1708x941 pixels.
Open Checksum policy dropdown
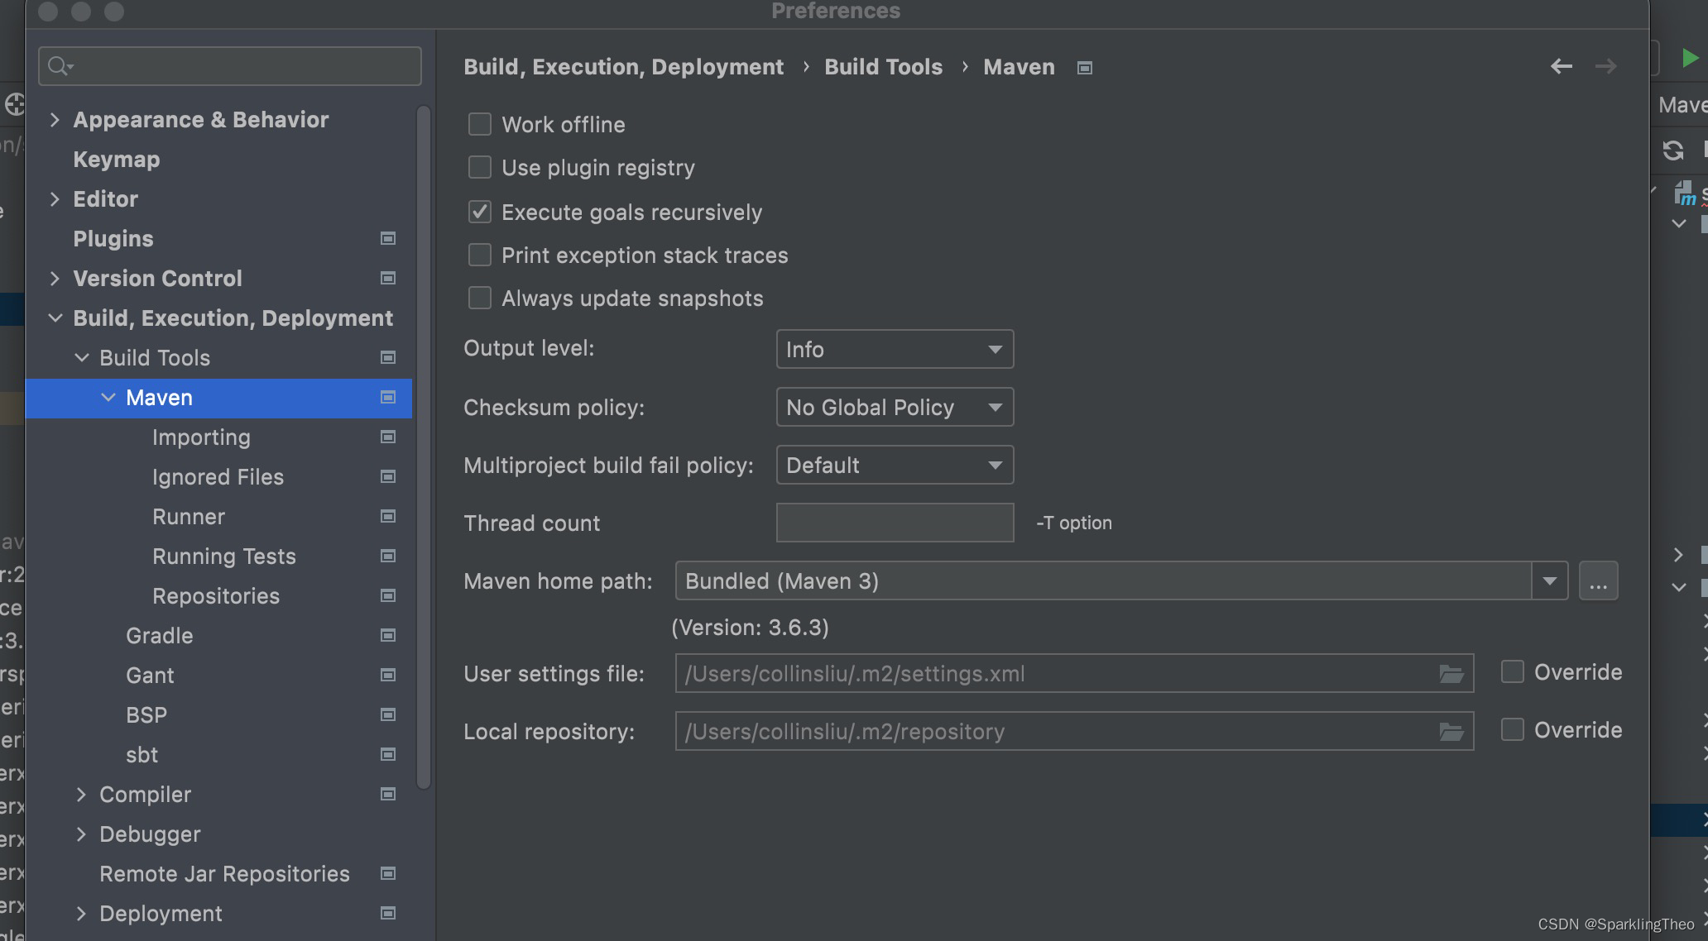895,408
